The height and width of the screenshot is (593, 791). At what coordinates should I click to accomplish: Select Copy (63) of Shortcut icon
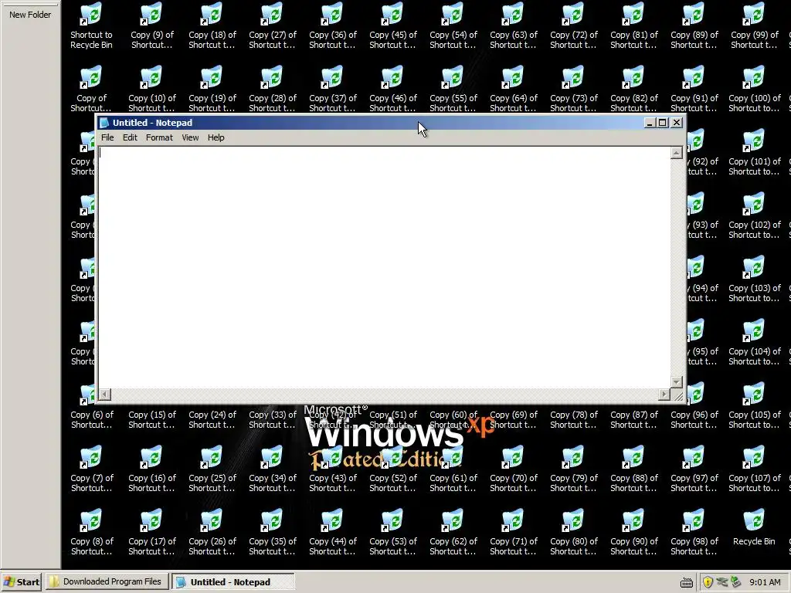[514, 25]
